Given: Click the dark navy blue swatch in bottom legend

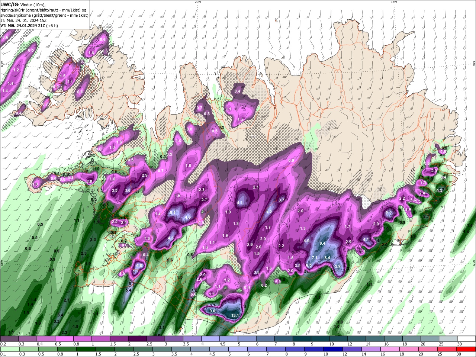Looking at the screenshot, I should 332,349.
